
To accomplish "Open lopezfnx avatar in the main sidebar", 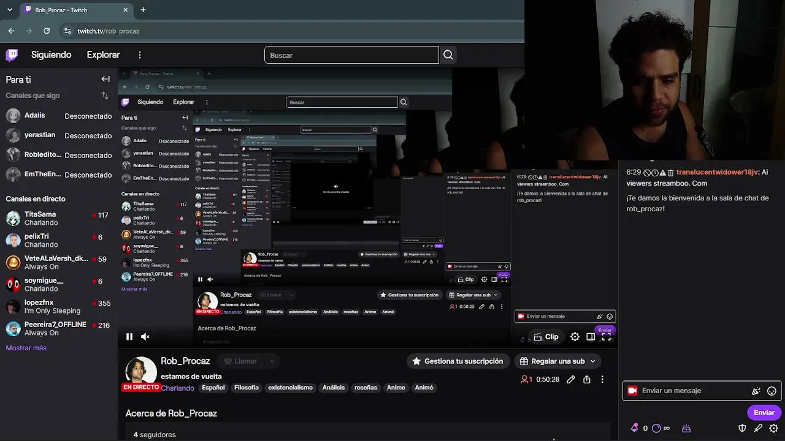I will tap(13, 307).
